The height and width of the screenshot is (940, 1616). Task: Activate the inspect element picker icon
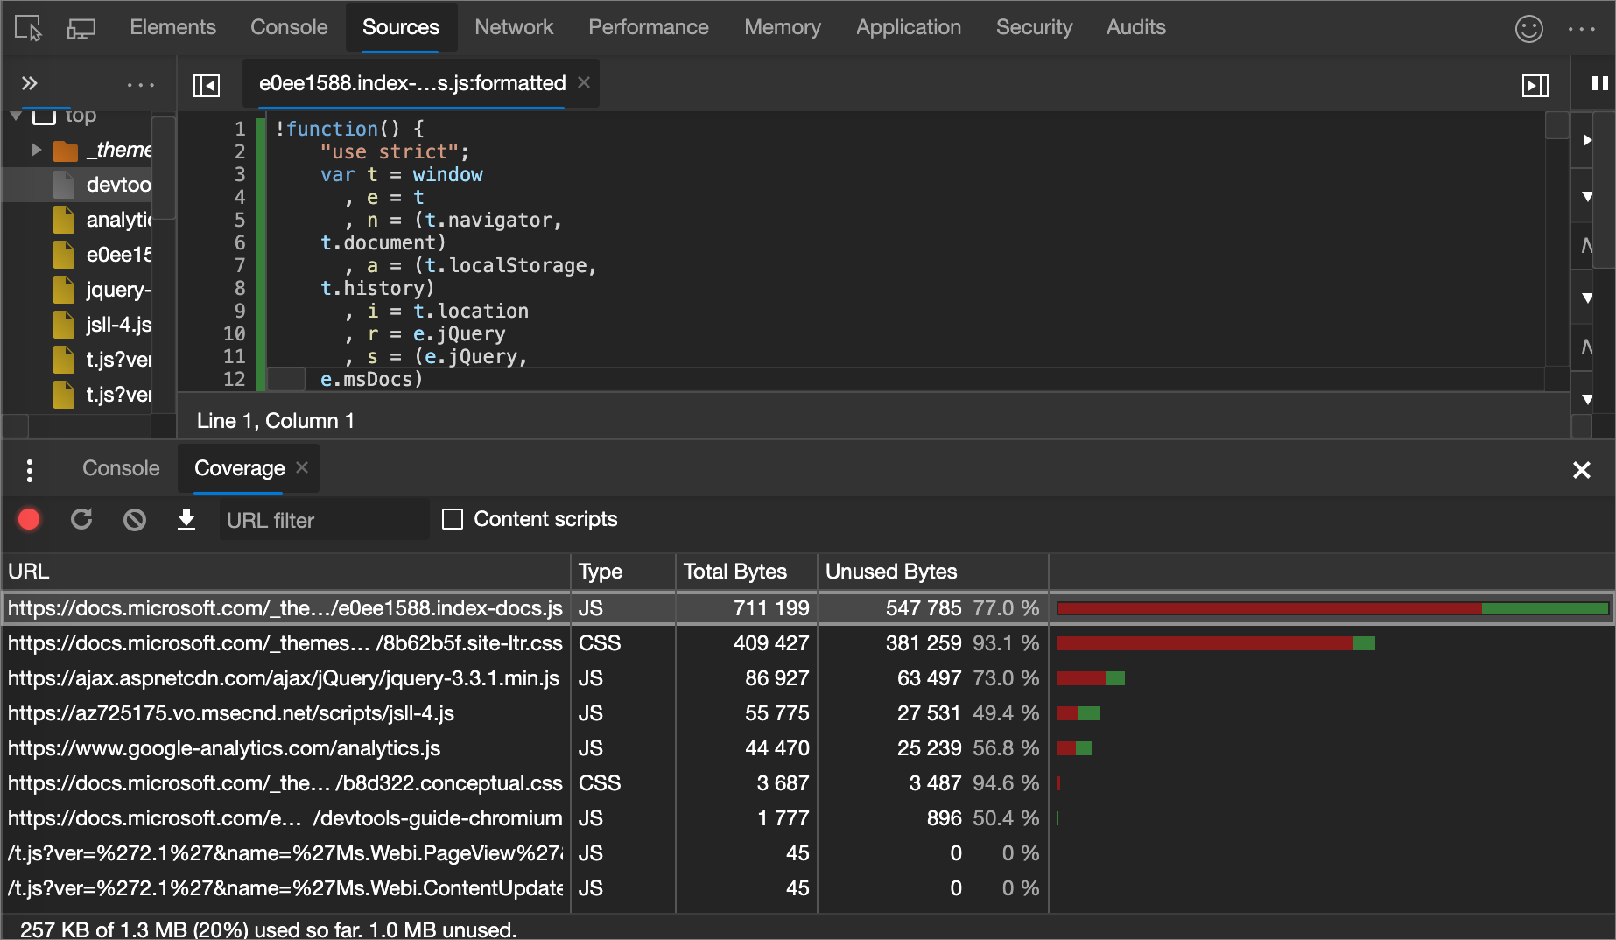point(28,28)
